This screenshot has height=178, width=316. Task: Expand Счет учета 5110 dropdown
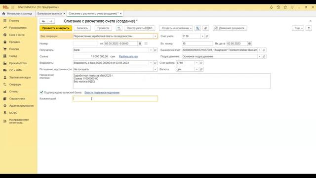coord(202,36)
